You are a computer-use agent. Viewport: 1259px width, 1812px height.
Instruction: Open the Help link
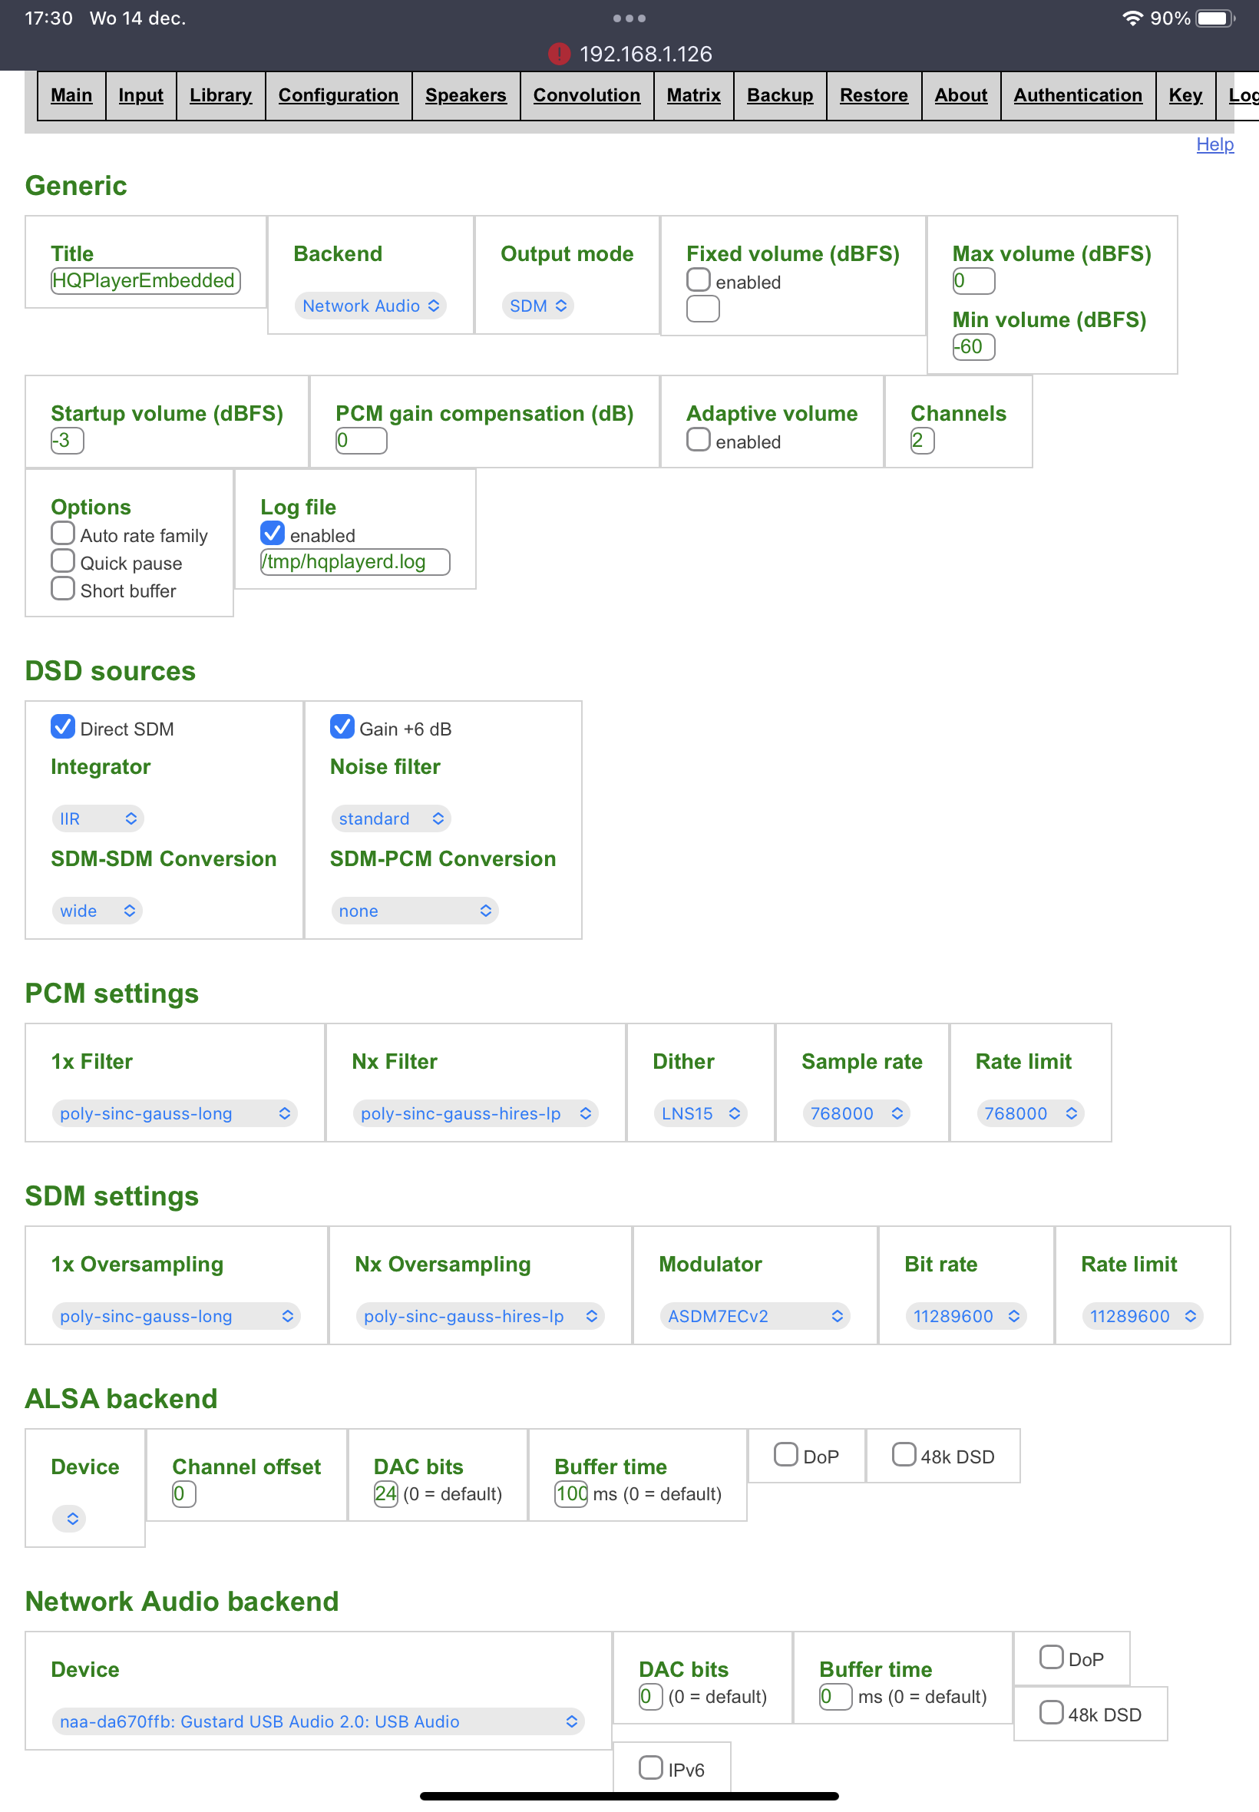click(1214, 144)
